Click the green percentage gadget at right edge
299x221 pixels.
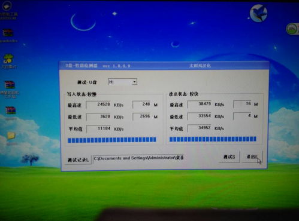click(x=292, y=29)
